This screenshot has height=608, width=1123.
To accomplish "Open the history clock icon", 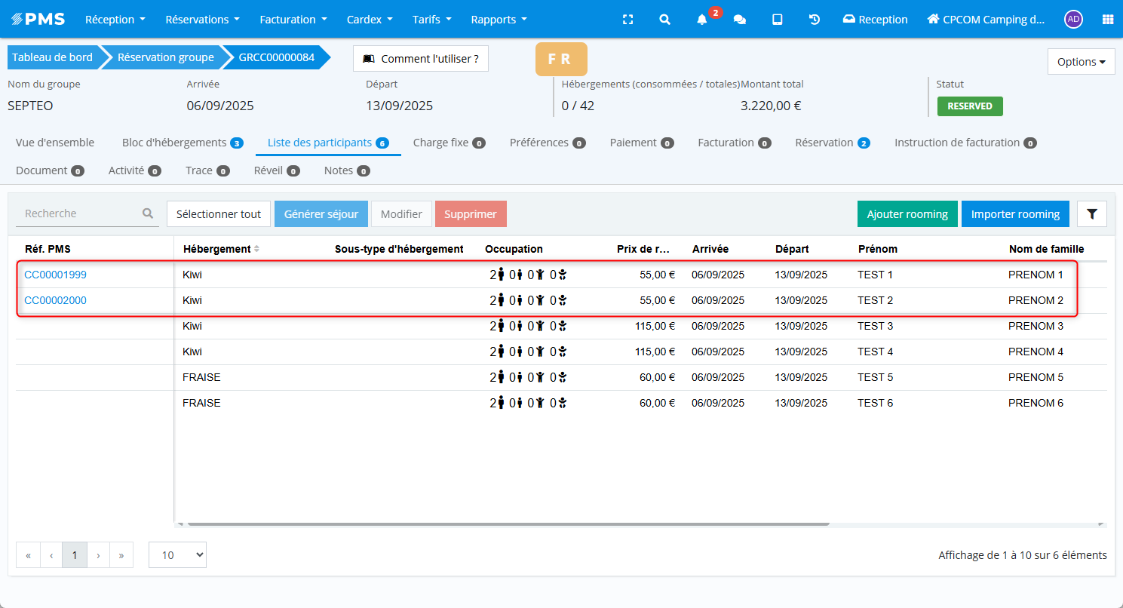I will click(815, 20).
